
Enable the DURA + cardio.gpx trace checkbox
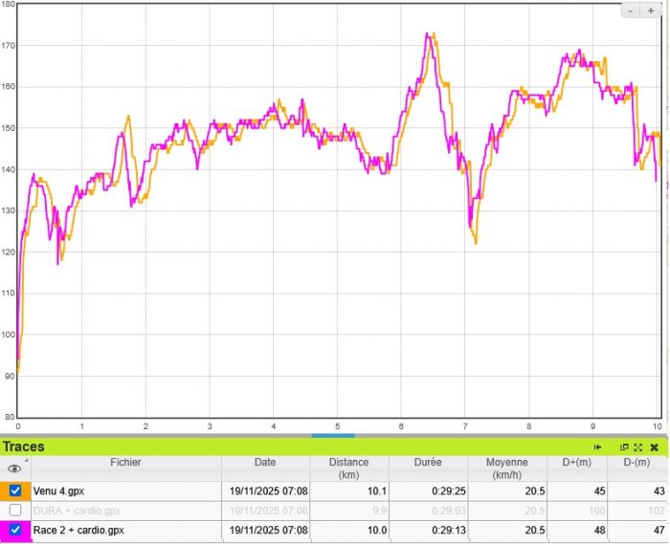(15, 511)
